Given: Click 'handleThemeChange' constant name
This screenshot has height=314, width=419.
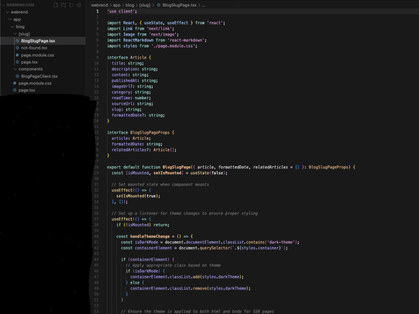Looking at the screenshot, I should coord(150,236).
